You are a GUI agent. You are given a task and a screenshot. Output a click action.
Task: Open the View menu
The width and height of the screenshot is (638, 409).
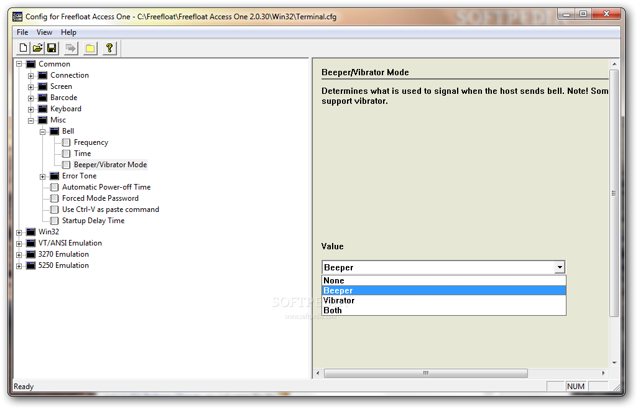(44, 32)
